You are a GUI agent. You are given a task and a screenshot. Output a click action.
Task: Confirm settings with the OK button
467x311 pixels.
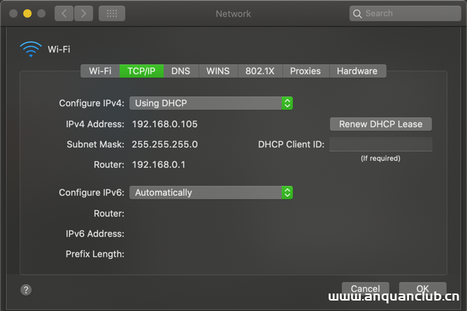coord(422,288)
